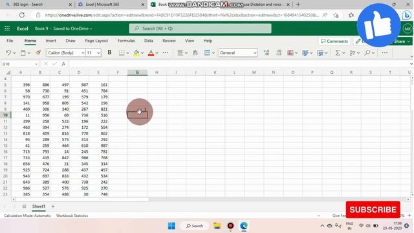Image resolution: width=414 pixels, height=233 pixels.
Task: Select the Format Painter brush
Action: pyautogui.click(x=38, y=53)
